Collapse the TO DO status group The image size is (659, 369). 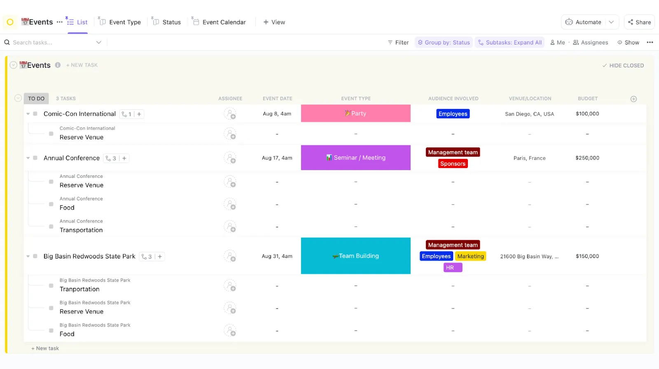click(18, 98)
